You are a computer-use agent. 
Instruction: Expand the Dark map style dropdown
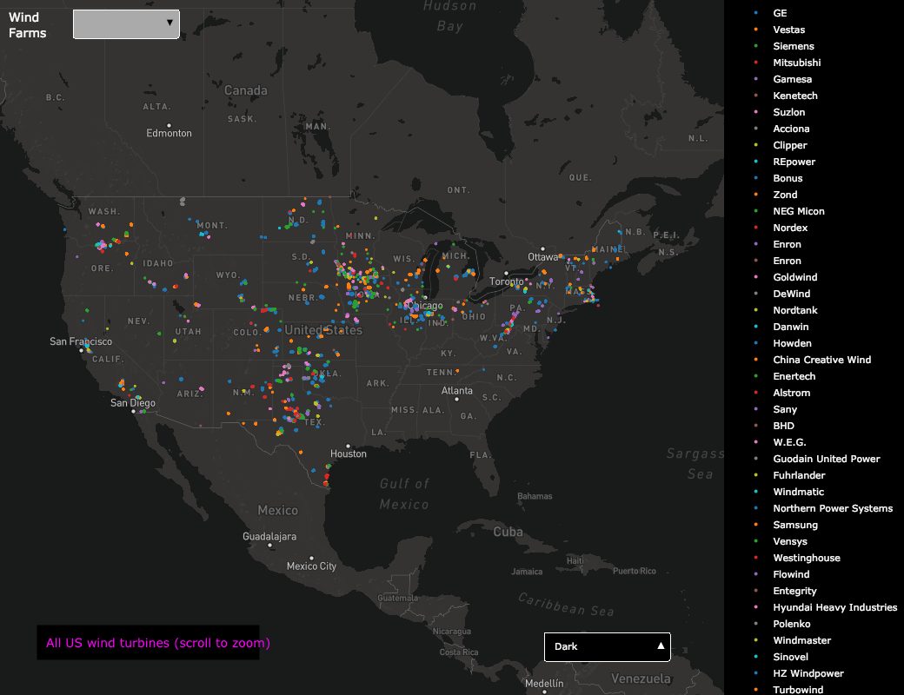[607, 646]
